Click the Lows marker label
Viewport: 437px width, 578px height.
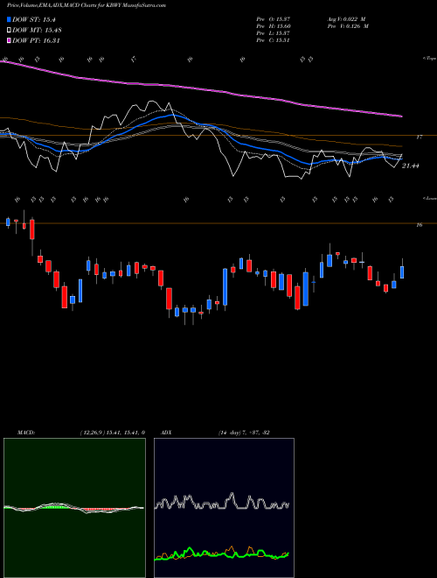430,198
